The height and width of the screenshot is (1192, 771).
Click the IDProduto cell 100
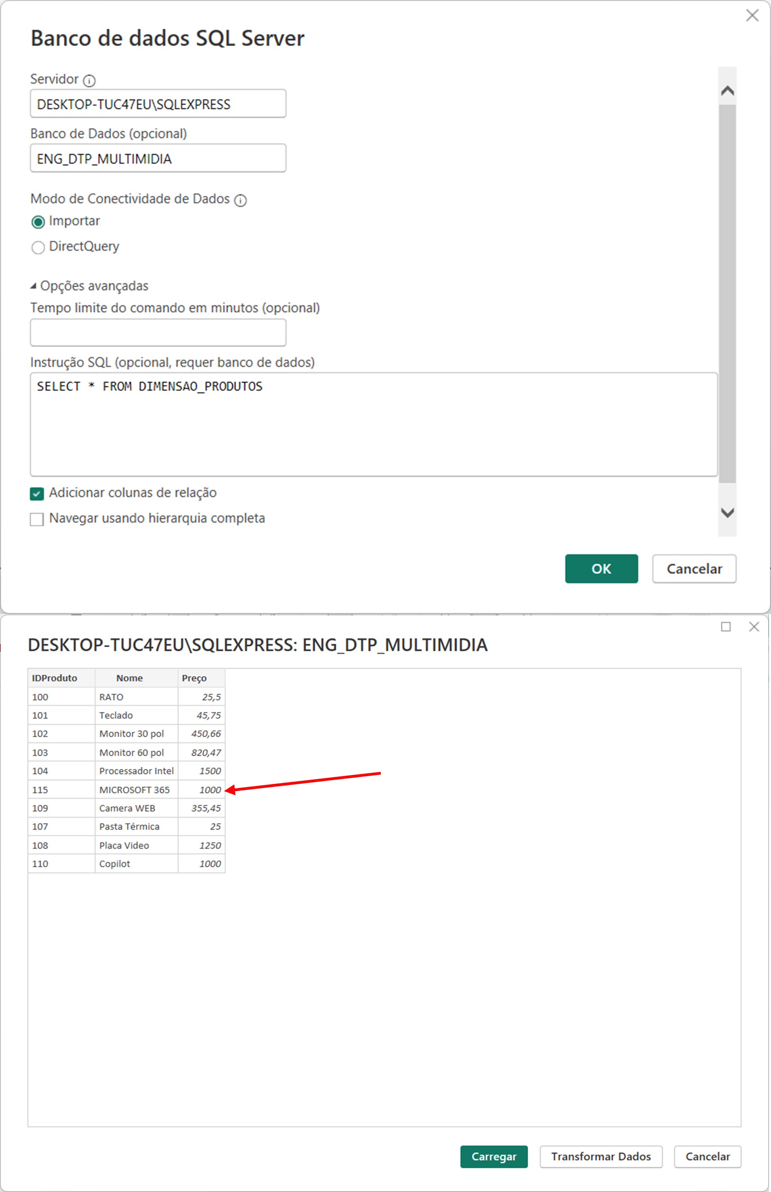pyautogui.click(x=62, y=697)
